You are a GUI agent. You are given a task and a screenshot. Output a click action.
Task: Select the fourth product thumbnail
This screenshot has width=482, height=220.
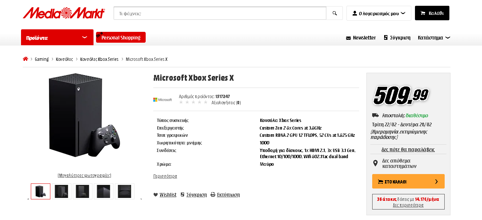click(104, 191)
